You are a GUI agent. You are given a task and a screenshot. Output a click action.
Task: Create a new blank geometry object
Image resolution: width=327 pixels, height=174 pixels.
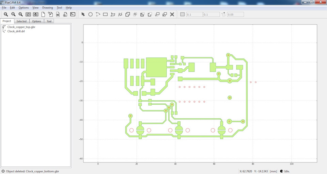point(43,14)
